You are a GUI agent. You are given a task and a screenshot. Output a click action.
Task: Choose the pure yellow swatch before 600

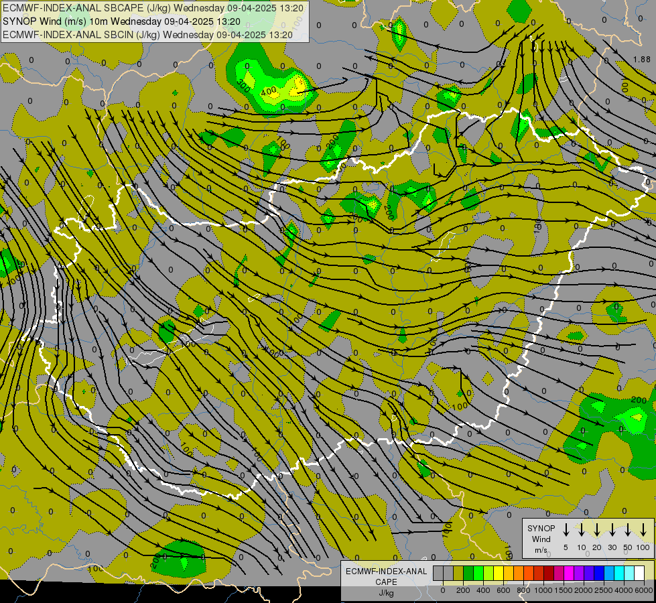pyautogui.click(x=499, y=573)
